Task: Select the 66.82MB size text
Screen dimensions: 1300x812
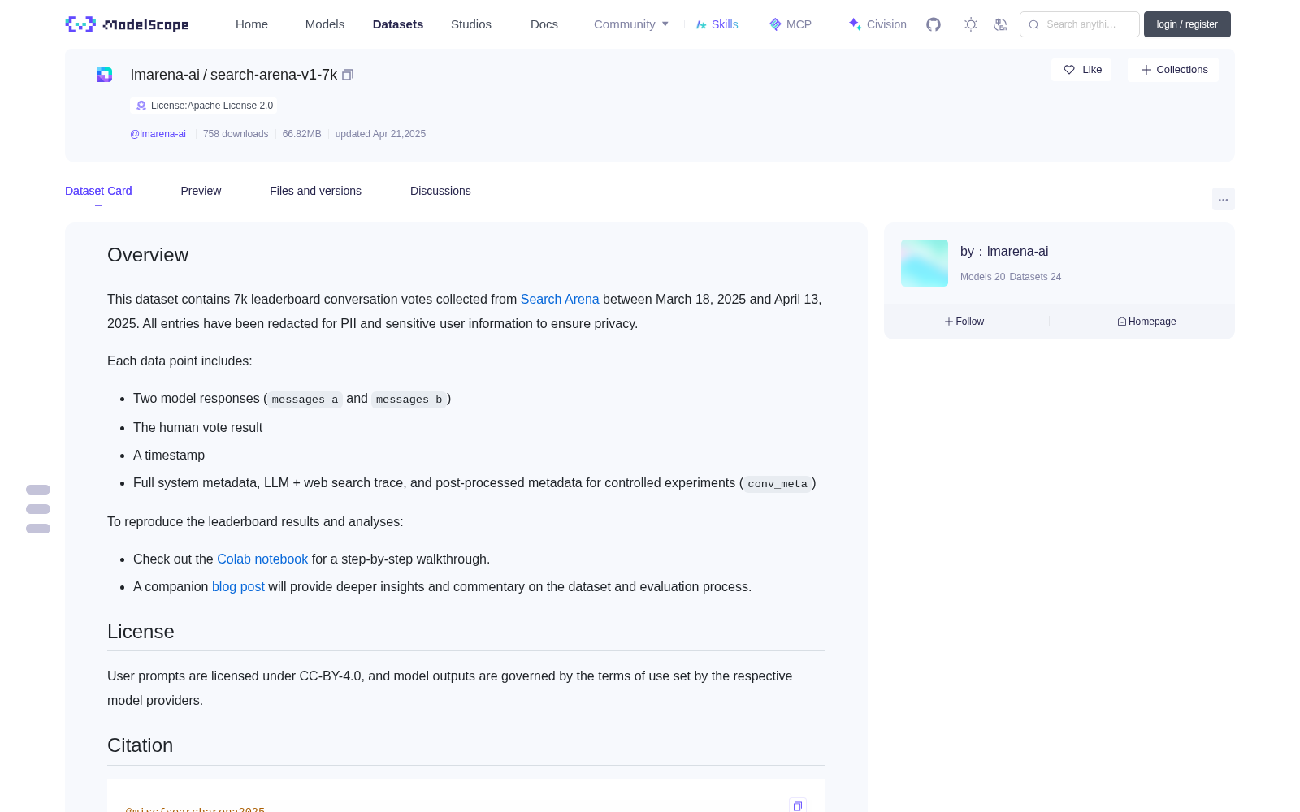Action: (x=301, y=134)
